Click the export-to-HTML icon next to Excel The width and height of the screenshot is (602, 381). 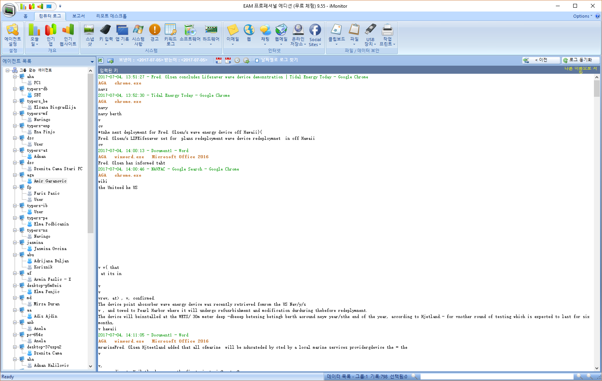point(110,60)
